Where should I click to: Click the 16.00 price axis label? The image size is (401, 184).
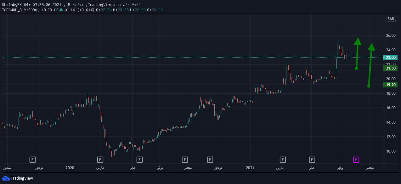[x=391, y=108]
